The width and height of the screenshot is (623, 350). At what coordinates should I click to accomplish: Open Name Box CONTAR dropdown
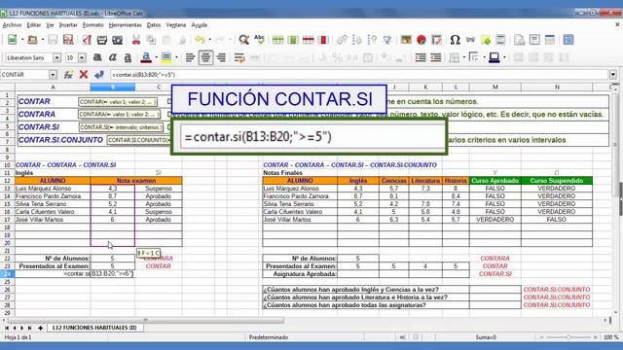53,75
